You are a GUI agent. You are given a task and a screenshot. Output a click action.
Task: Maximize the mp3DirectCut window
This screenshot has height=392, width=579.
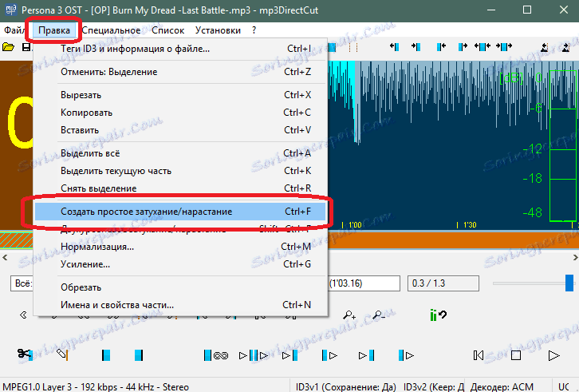pos(527,10)
